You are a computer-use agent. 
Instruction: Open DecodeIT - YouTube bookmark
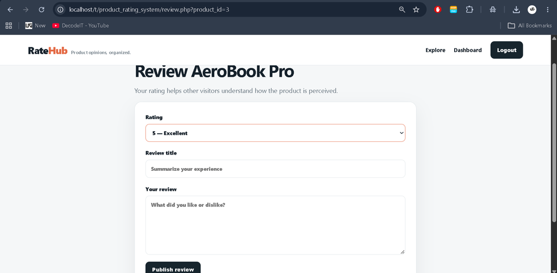81,26
